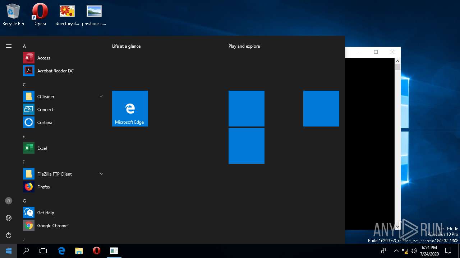Screen dimensions: 460x258
Task: Open Settings gear in Start menu
Action: coord(9,218)
